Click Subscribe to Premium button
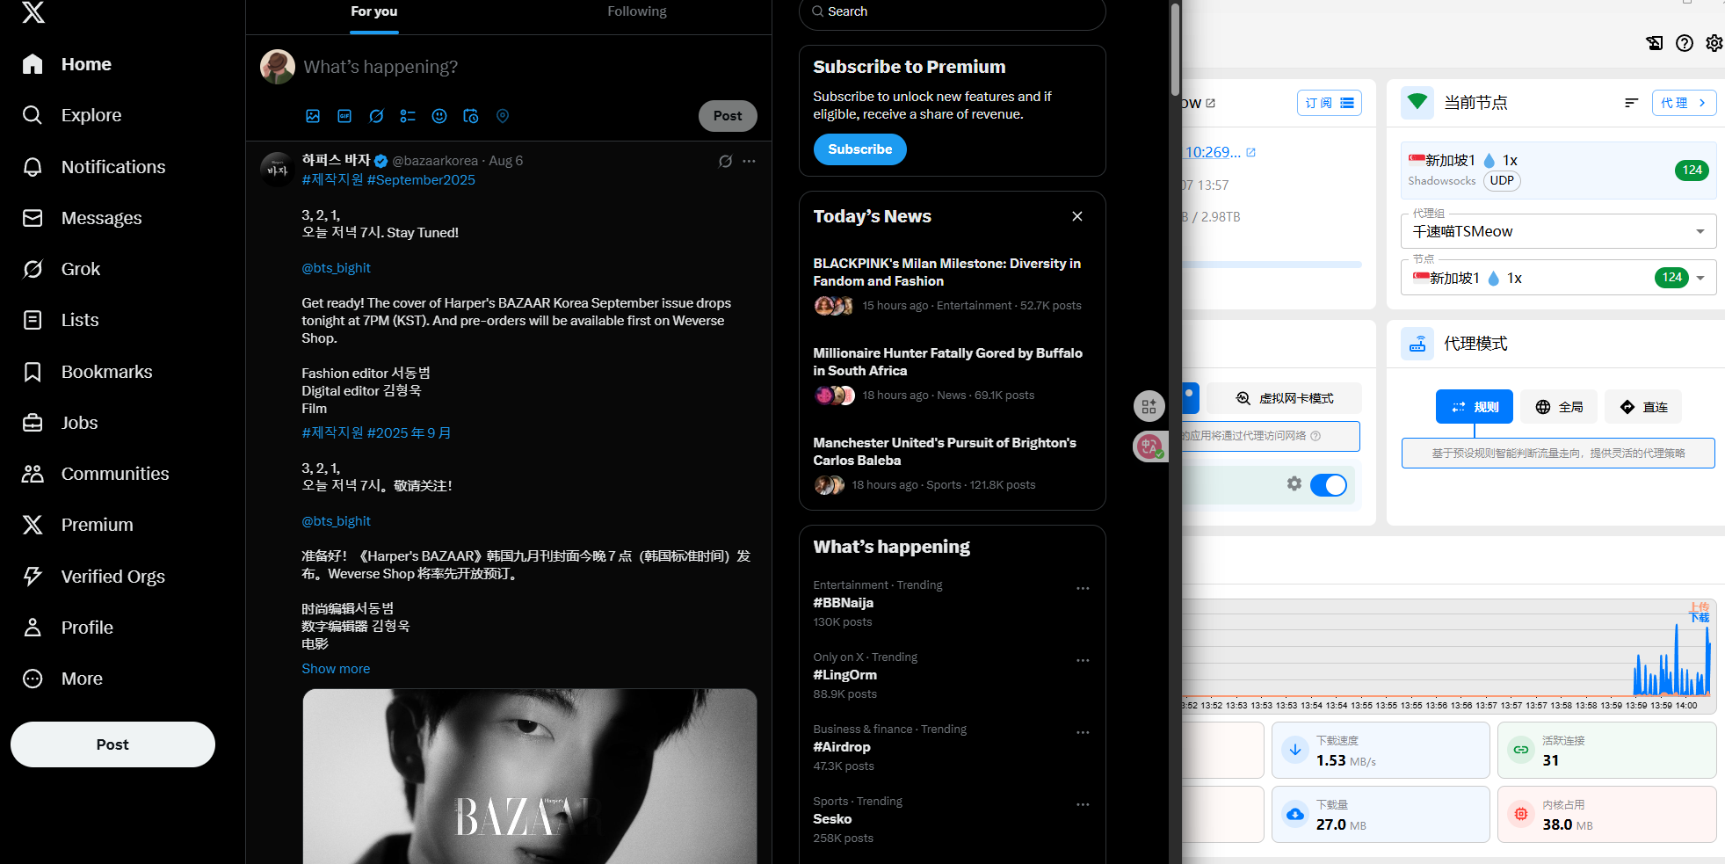 tap(859, 149)
